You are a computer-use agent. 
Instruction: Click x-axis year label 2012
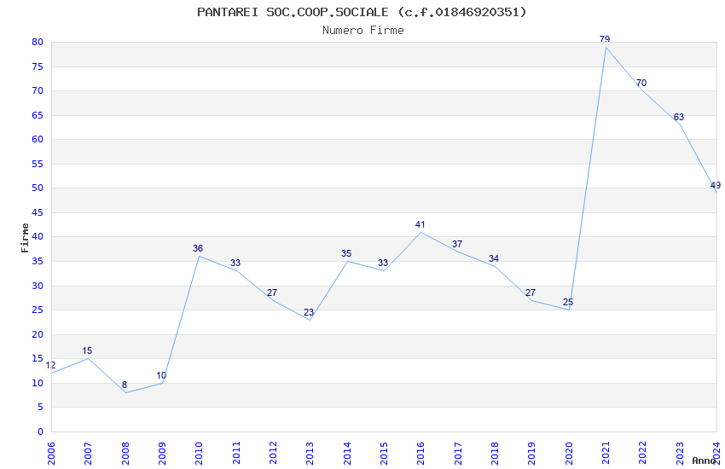click(273, 454)
